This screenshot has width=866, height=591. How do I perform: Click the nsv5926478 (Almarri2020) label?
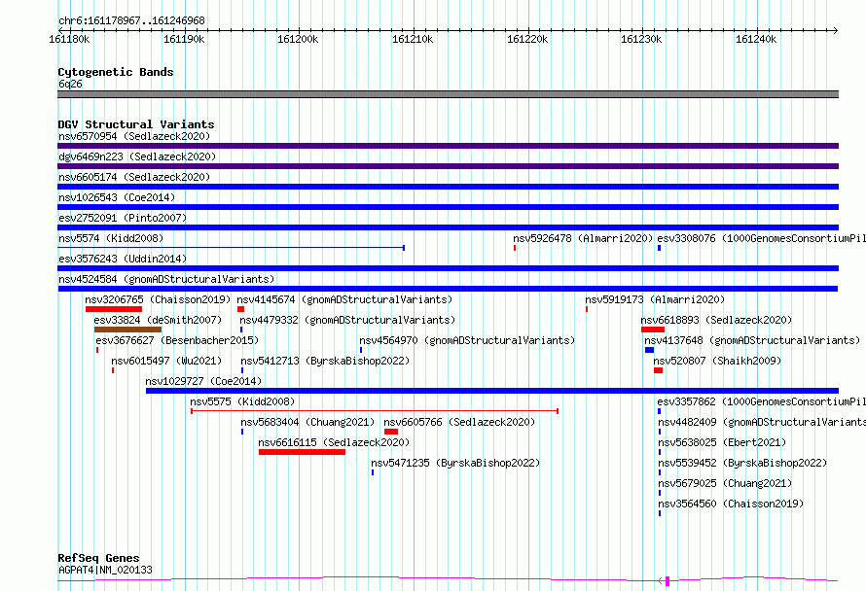583,238
